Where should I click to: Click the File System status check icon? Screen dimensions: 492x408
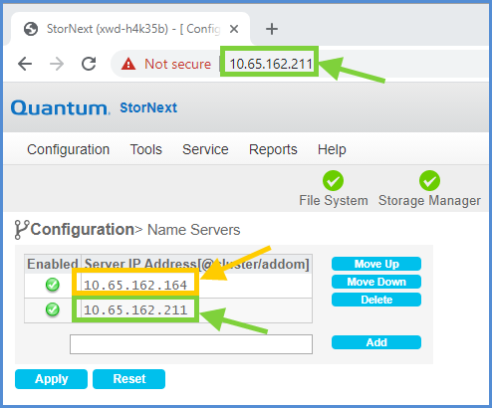tap(333, 181)
